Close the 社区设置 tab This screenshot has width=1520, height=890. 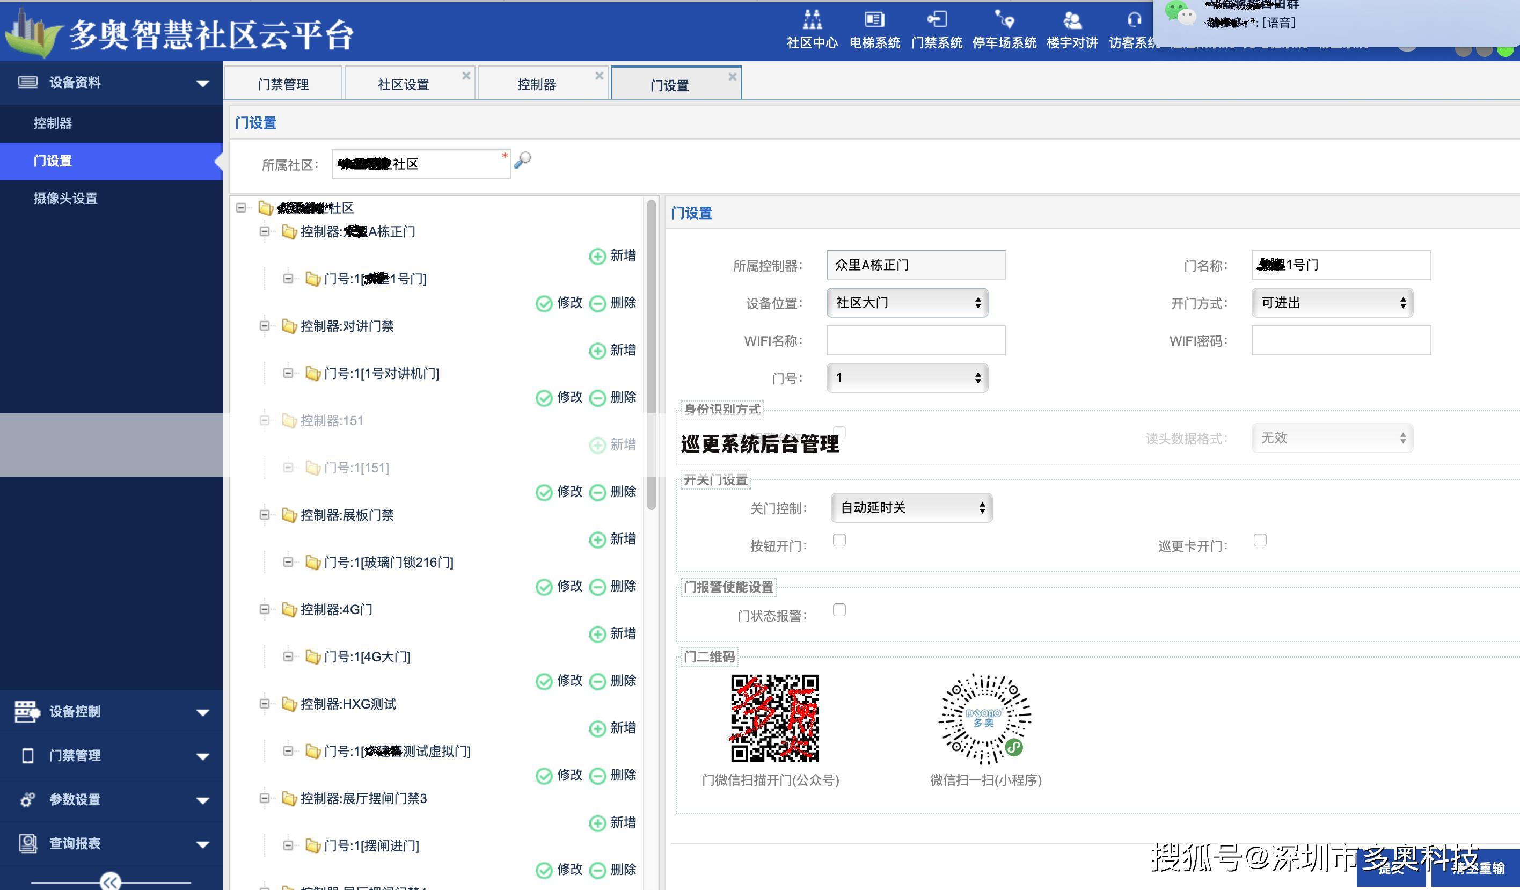pos(466,76)
